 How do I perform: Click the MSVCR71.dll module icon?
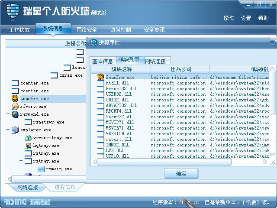(x=100, y=128)
